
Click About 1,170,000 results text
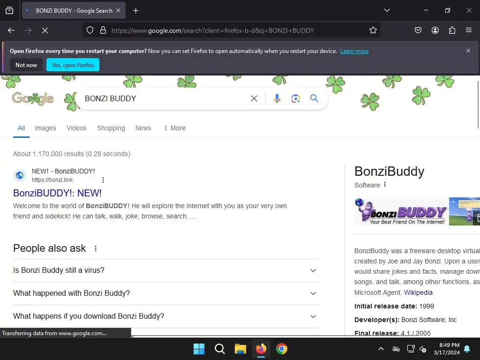[x=72, y=154]
